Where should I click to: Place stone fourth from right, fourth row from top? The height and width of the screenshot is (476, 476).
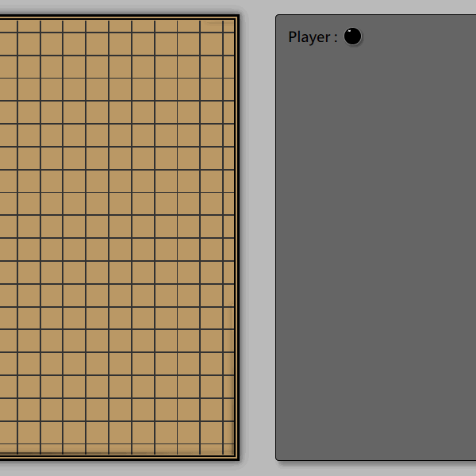pos(155,101)
